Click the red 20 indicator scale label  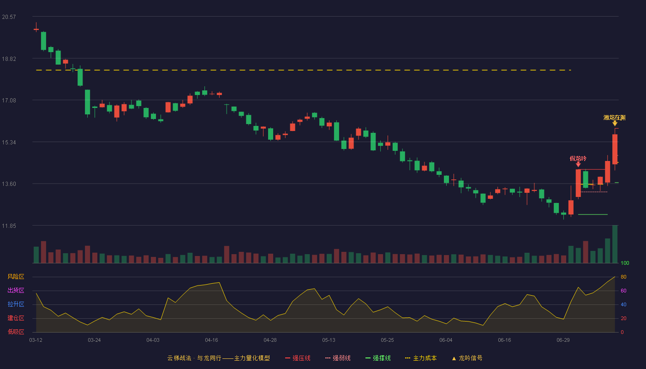pos(623,318)
